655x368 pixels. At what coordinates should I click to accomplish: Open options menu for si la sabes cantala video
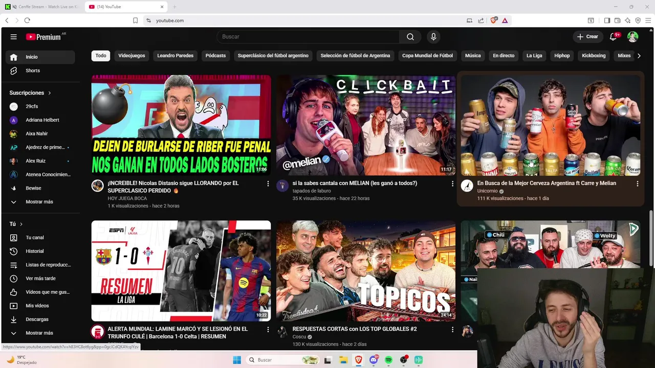tap(452, 183)
